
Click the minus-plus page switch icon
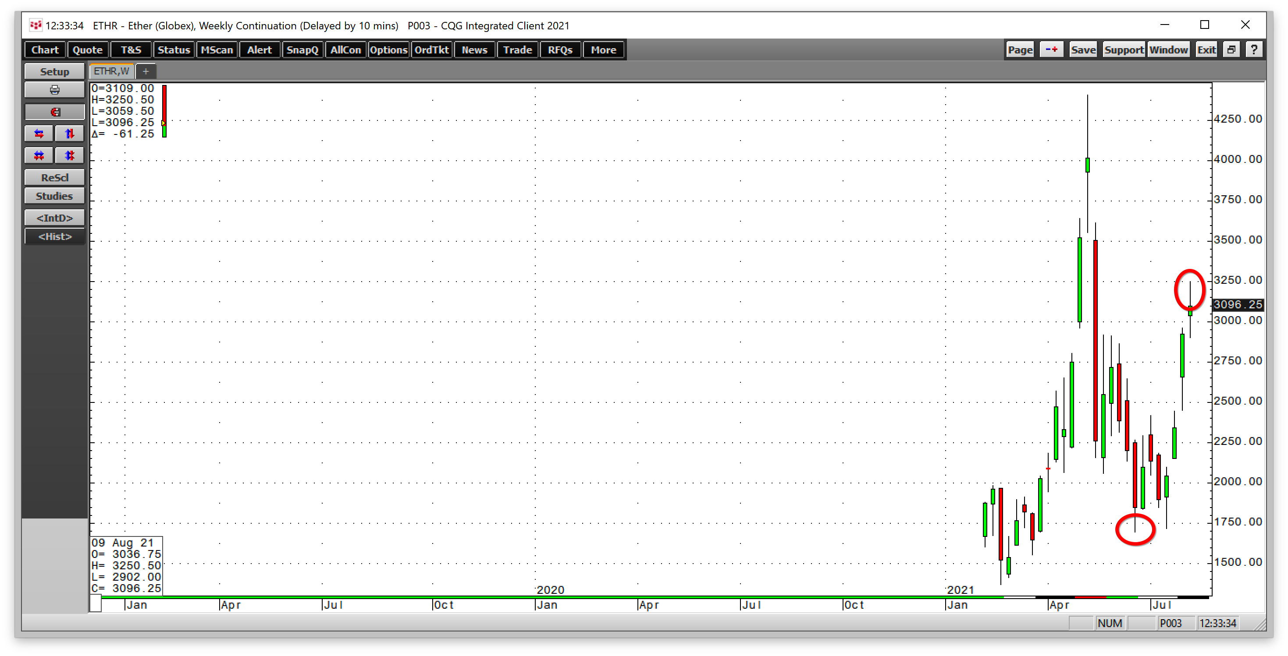[x=1051, y=49]
